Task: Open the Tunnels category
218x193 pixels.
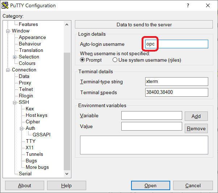Action: point(34,154)
